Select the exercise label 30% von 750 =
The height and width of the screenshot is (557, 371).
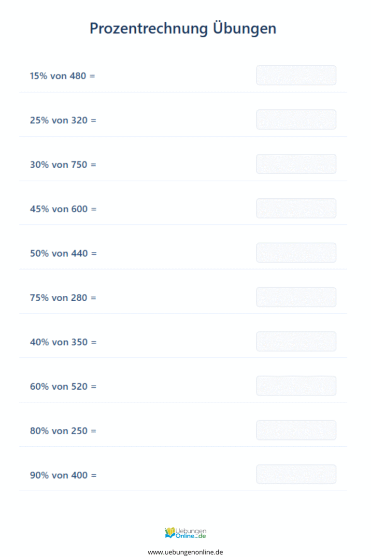pos(63,165)
